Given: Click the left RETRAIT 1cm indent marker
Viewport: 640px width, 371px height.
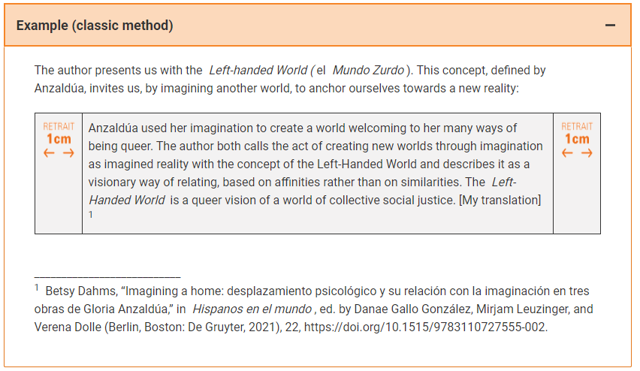Looking at the screenshot, I should tap(59, 140).
